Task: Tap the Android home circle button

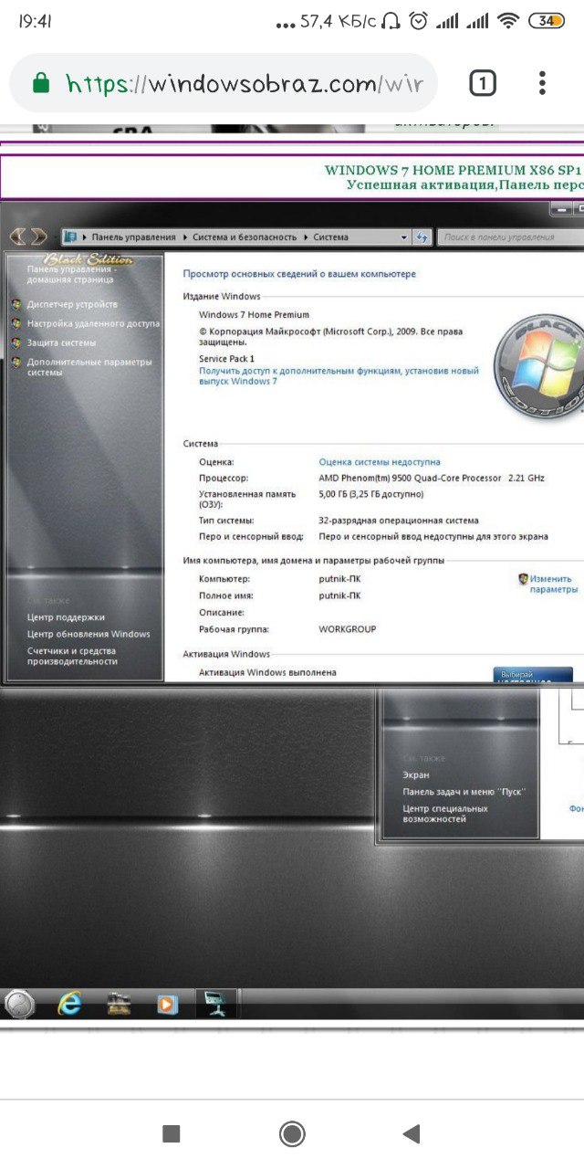Action: (292, 1133)
